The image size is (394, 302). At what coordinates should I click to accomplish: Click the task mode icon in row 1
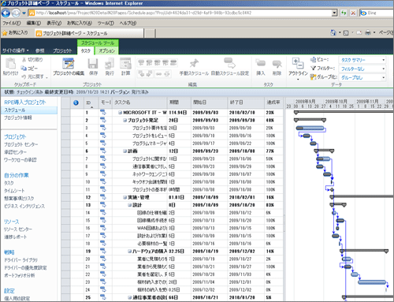103,113
